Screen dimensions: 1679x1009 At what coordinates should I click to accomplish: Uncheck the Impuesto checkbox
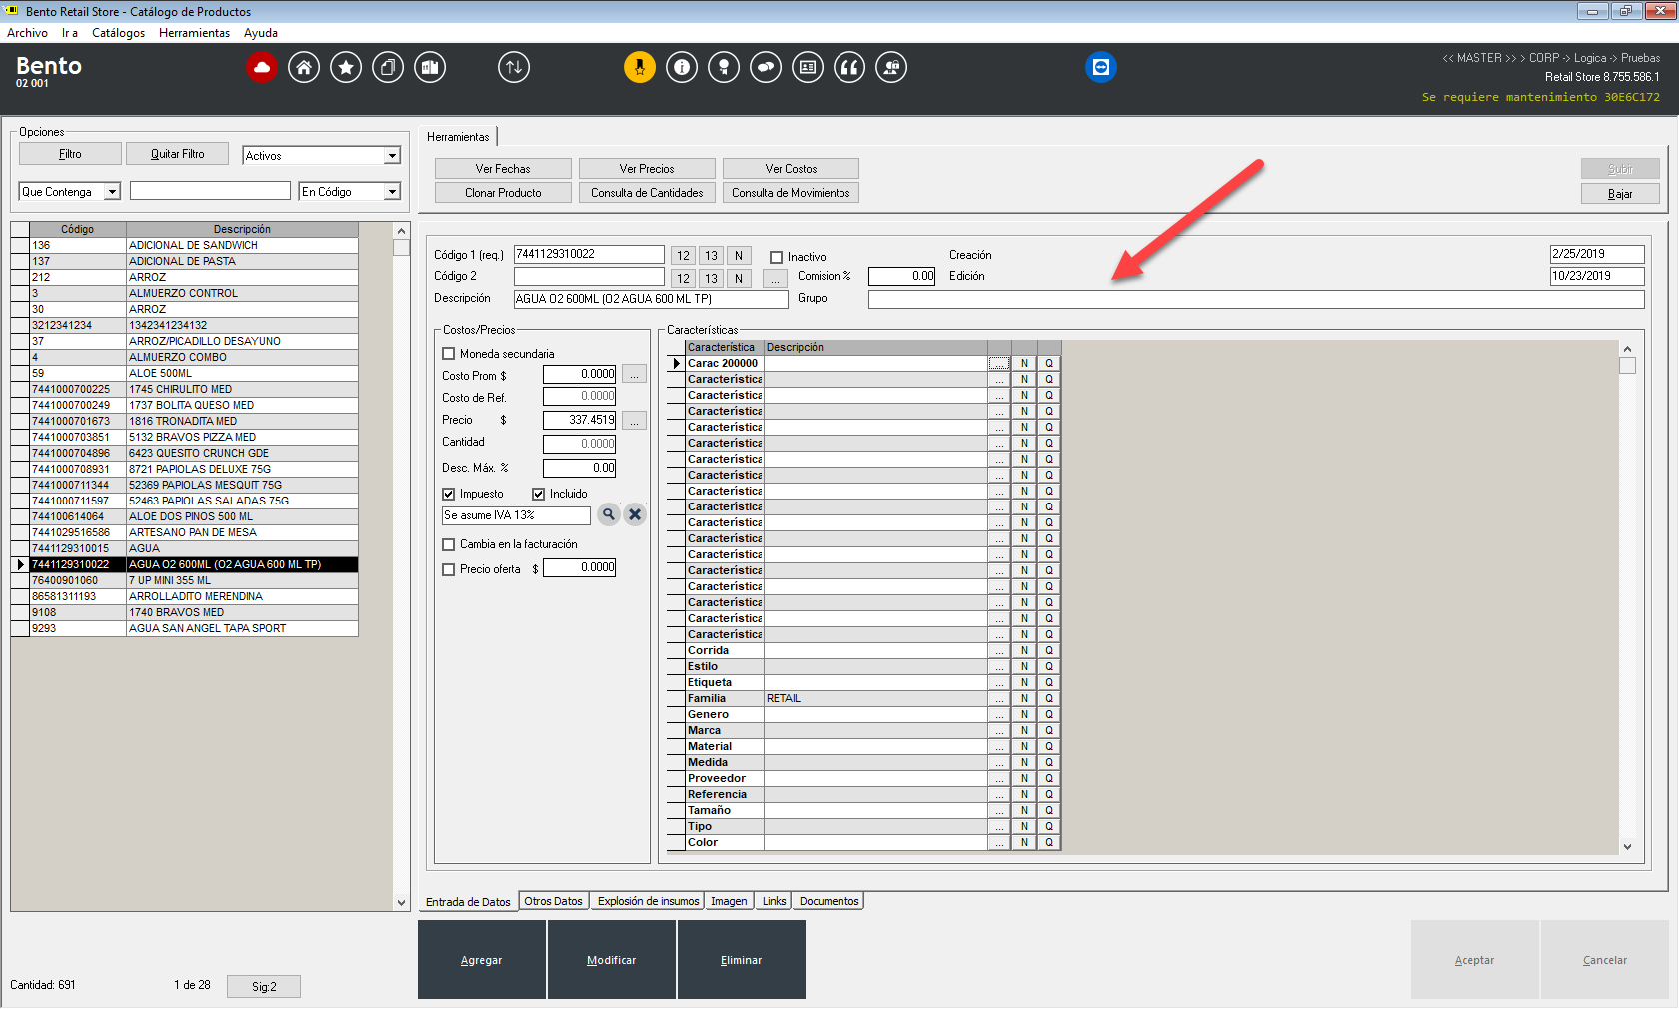click(x=449, y=494)
